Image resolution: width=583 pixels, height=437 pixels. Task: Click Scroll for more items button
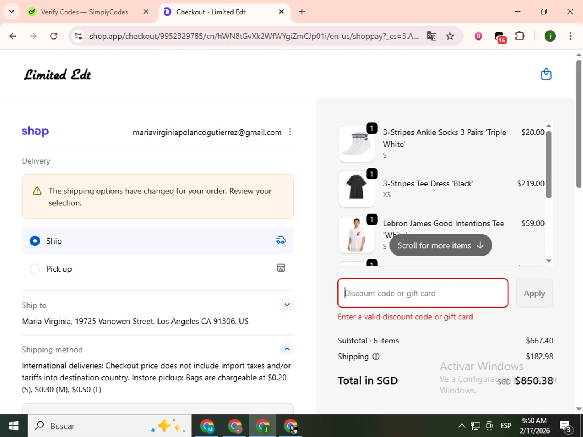pyautogui.click(x=441, y=245)
